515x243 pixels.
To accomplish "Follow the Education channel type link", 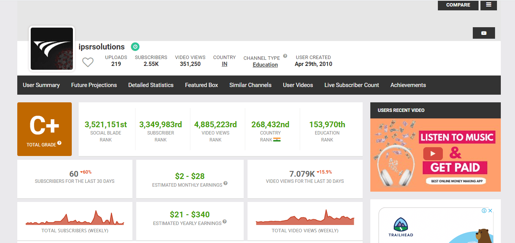I will click(x=265, y=64).
